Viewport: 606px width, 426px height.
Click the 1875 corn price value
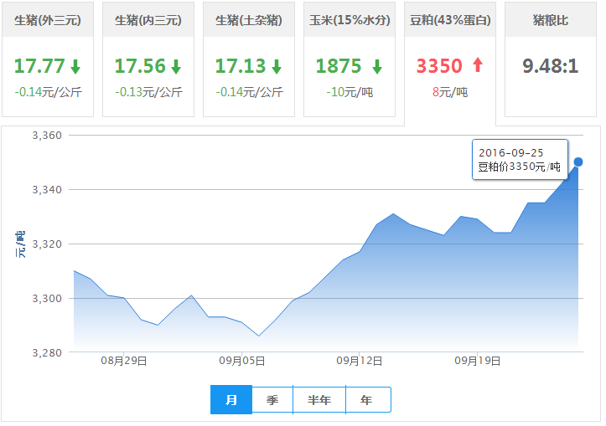pos(339,66)
